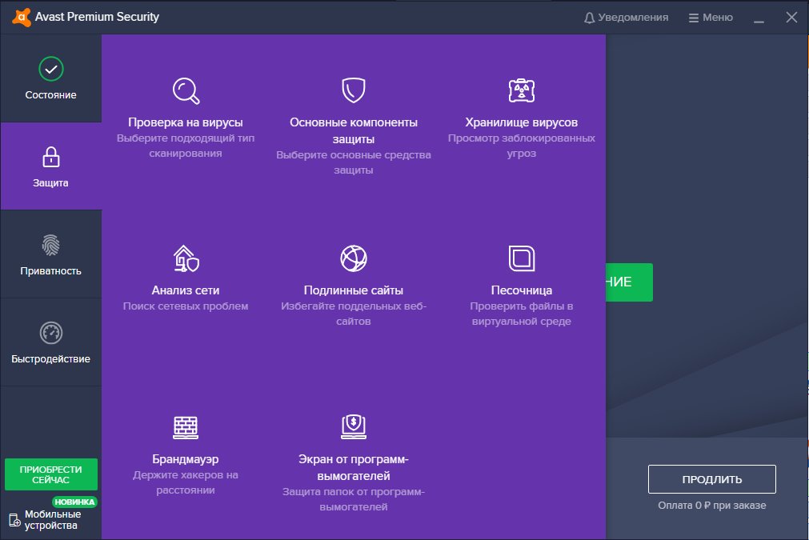The image size is (809, 540).
Task: Click the ПРОДЛИТЬ button
Action: pos(712,479)
